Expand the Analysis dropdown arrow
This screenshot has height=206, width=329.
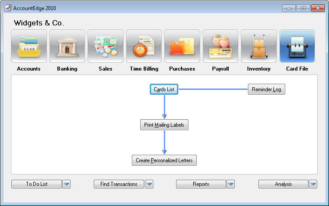click(313, 184)
